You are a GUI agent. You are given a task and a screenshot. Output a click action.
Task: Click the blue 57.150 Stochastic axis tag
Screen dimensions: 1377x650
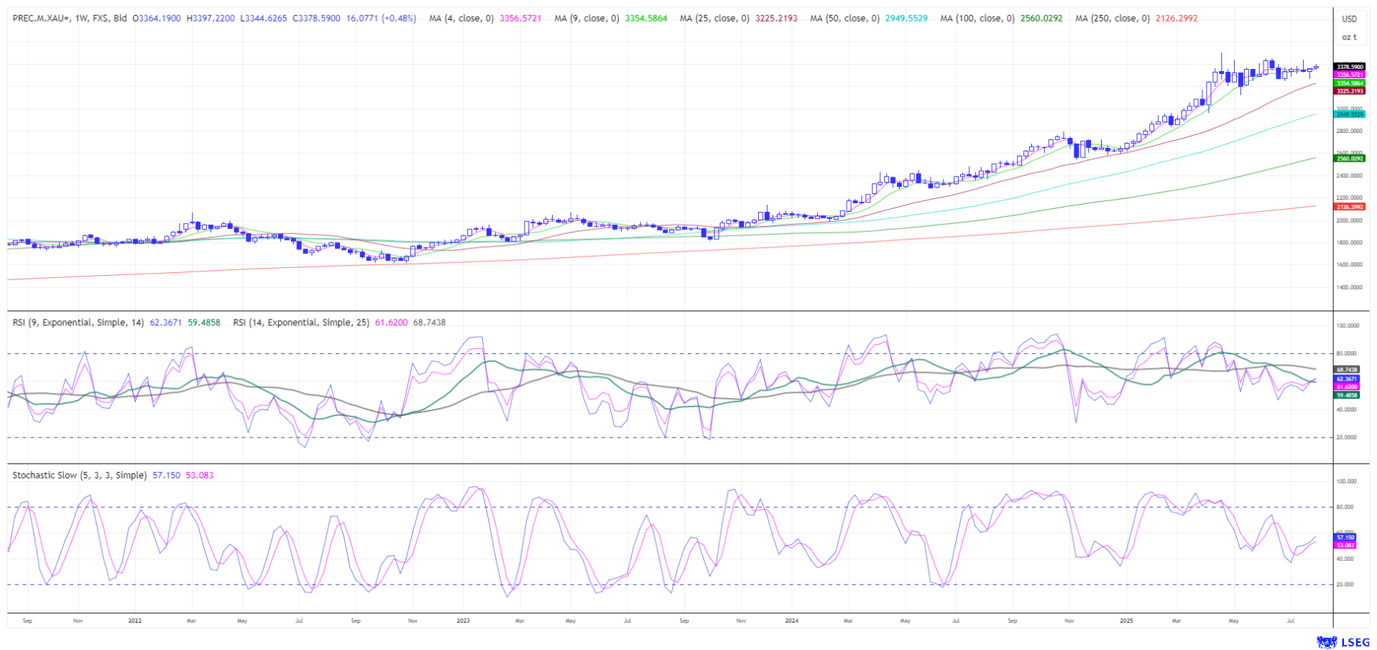(x=1345, y=537)
